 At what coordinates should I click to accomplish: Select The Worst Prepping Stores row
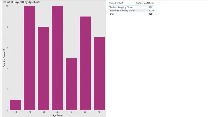click(131, 11)
